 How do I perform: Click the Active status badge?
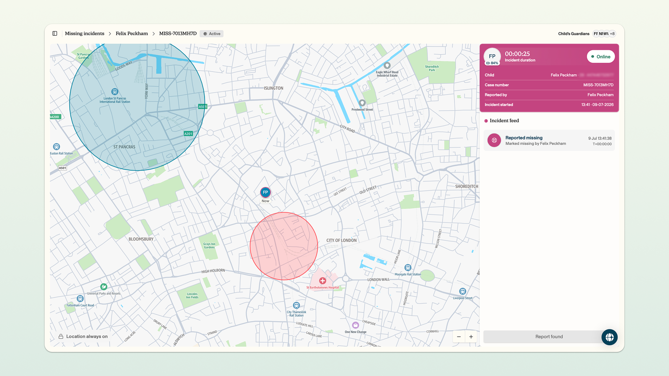(212, 34)
